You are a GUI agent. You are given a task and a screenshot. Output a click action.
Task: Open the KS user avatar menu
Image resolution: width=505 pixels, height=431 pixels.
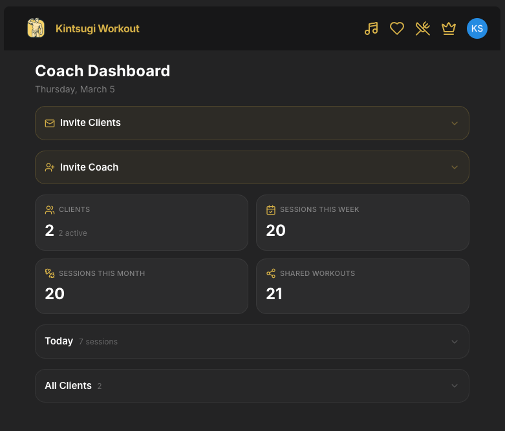click(x=477, y=28)
